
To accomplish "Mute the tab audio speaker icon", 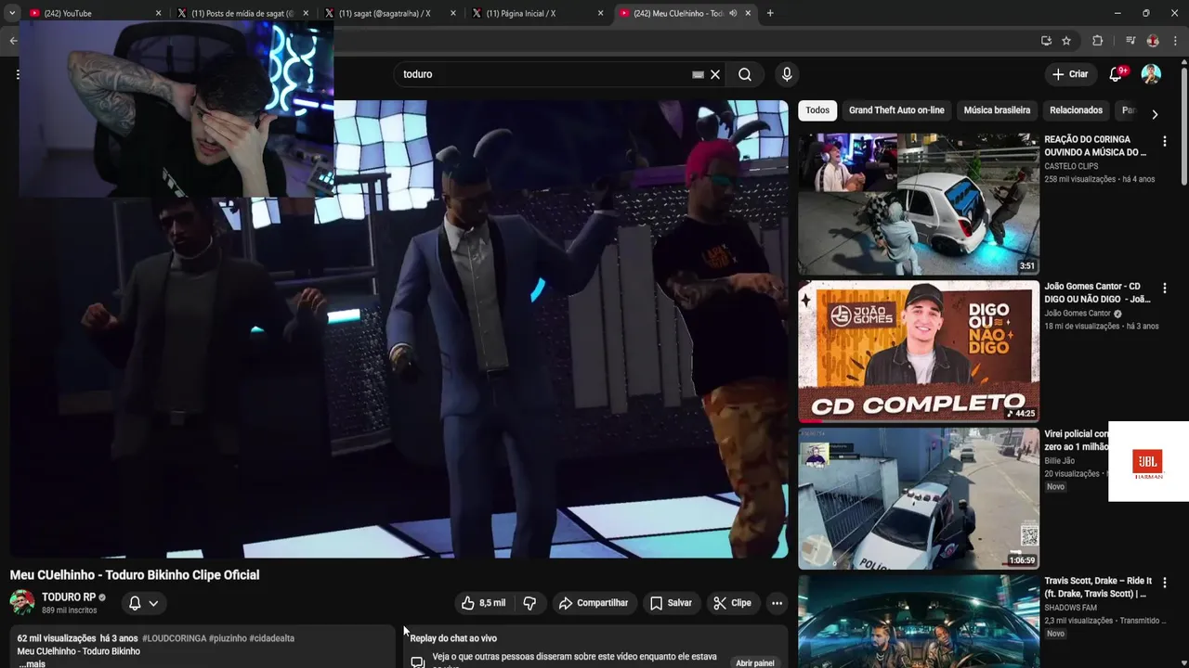I will pos(733,13).
